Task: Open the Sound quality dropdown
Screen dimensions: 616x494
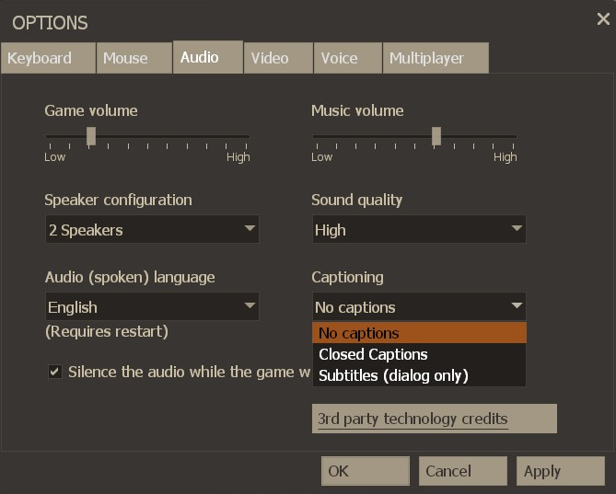Action: (419, 229)
